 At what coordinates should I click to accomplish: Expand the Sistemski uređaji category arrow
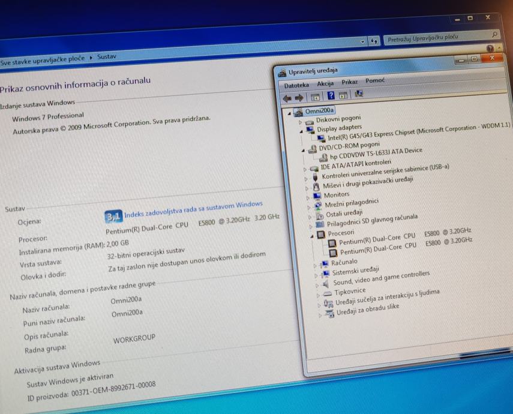coord(316,275)
